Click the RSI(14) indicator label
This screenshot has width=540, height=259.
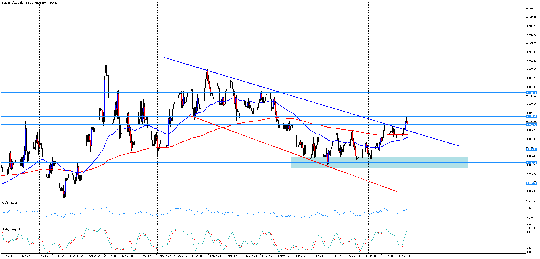9,203
